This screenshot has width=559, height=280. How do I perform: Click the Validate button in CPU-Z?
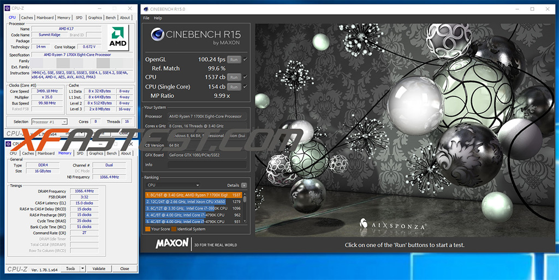pyautogui.click(x=99, y=269)
